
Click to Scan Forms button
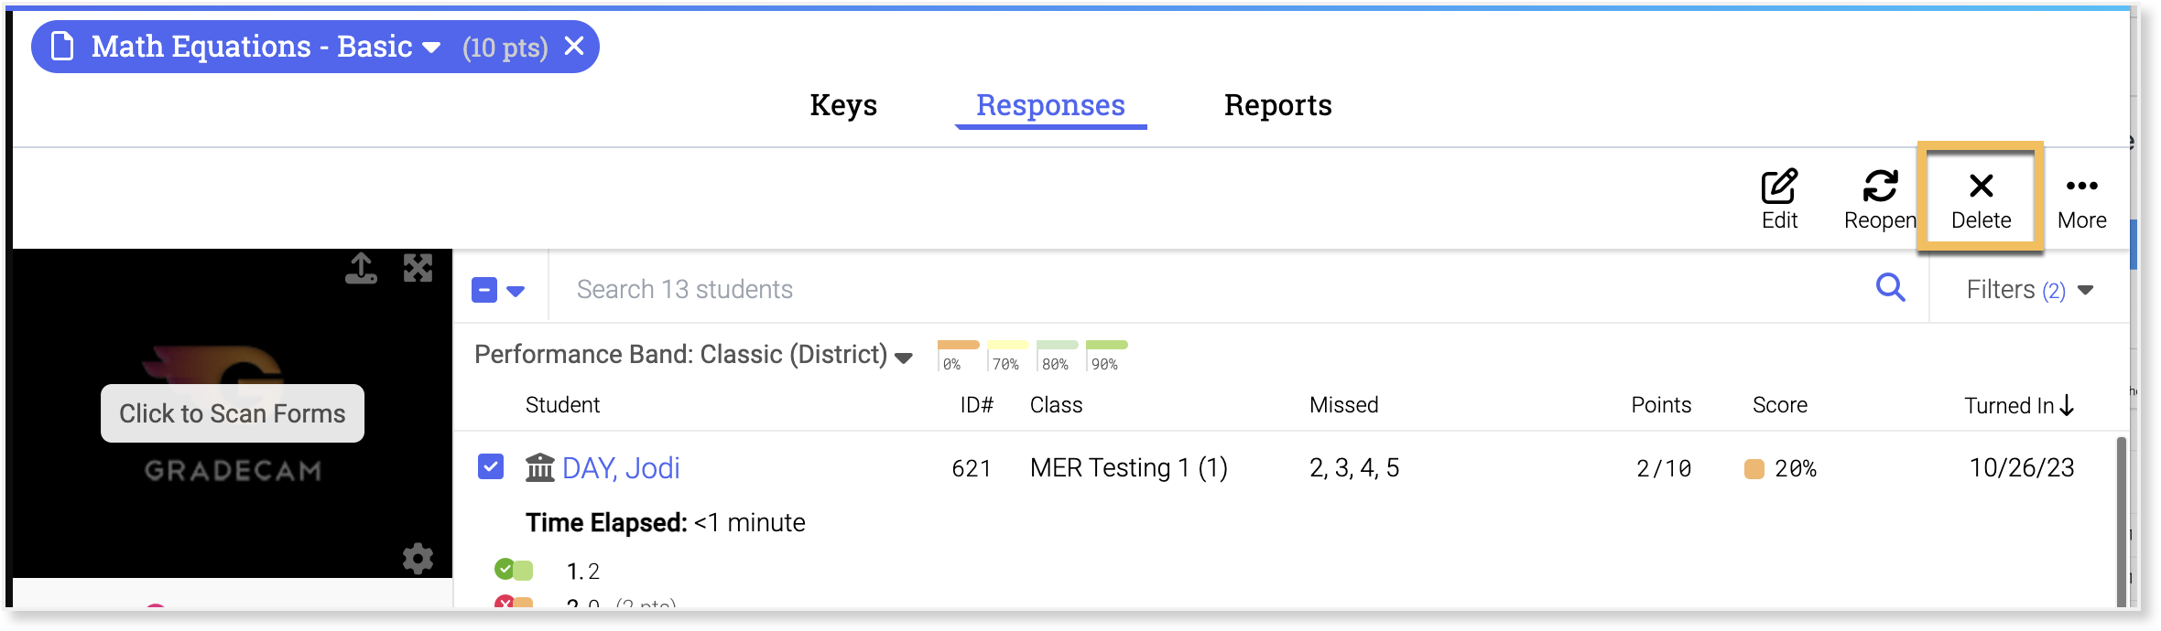233,413
